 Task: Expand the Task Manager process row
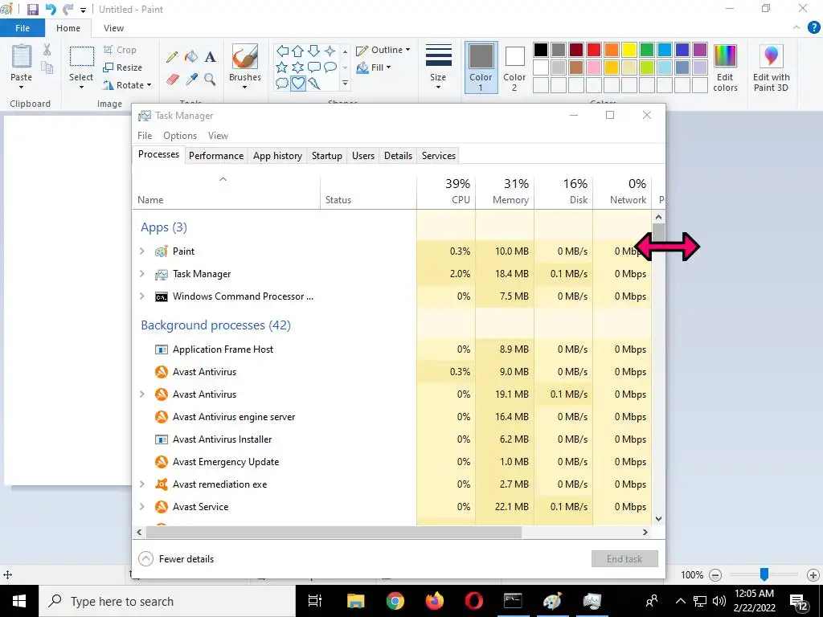[141, 274]
